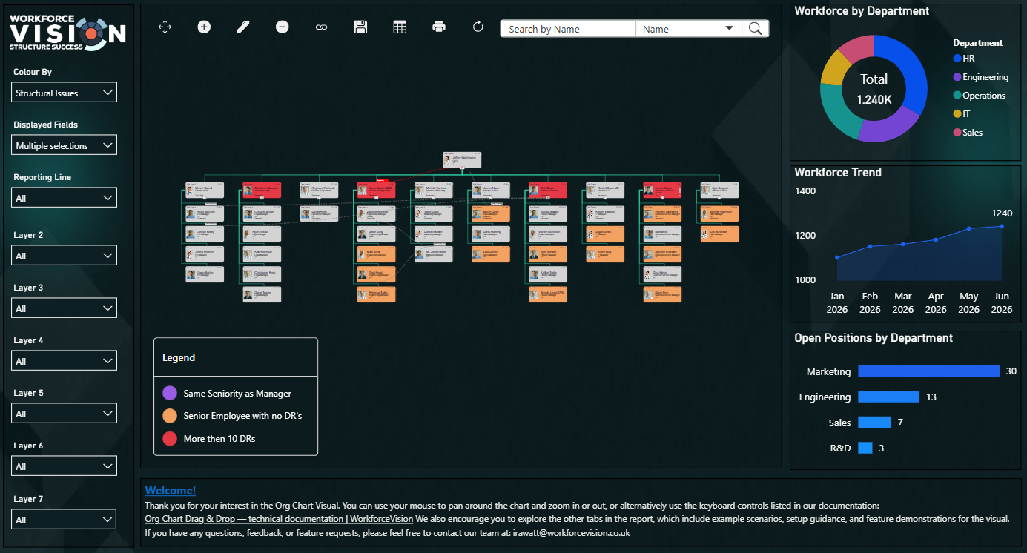Screen dimensions: 1027x553
Task: Open the Layer 7 filter dropdown
Action: click(x=65, y=519)
